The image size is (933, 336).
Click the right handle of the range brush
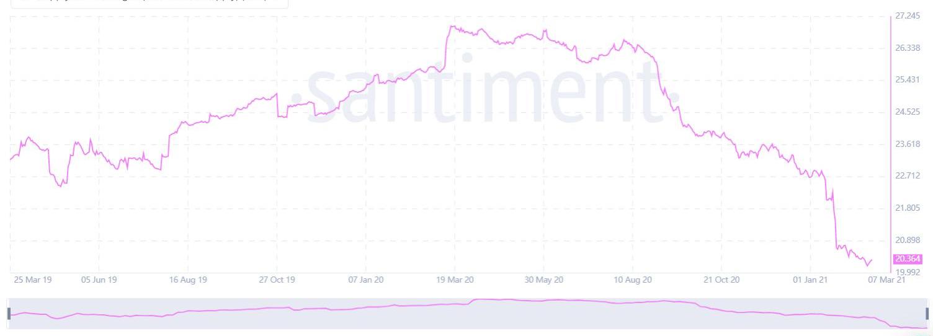click(927, 314)
